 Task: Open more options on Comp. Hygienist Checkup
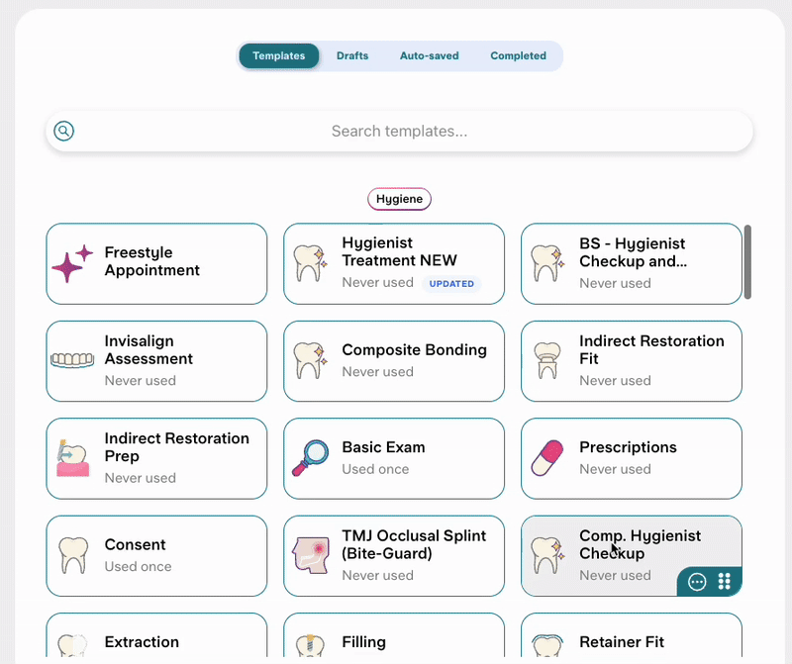click(697, 582)
